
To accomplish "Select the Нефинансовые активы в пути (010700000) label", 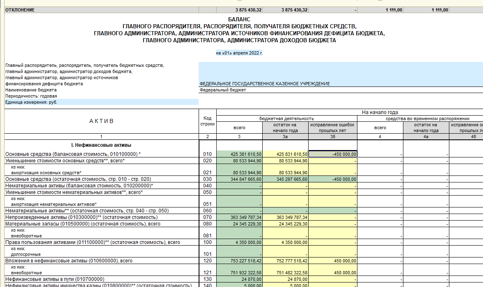I will (55, 279).
